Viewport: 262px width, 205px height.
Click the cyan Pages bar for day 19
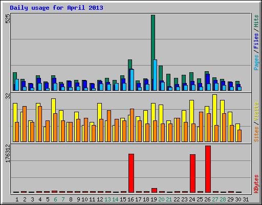(155, 75)
